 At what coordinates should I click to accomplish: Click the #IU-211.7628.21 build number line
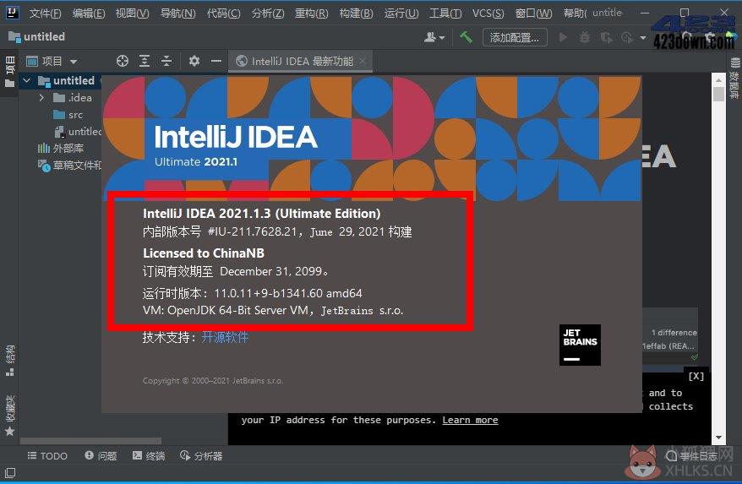pos(277,231)
